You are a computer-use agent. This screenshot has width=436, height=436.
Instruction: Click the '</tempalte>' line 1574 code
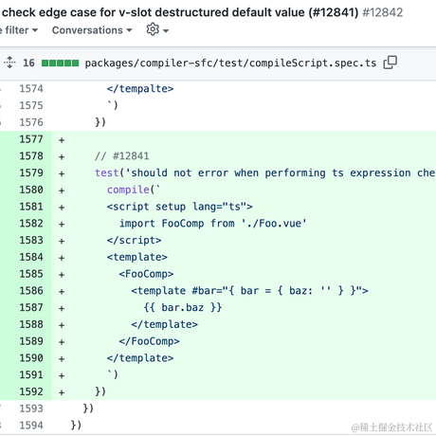(x=140, y=89)
